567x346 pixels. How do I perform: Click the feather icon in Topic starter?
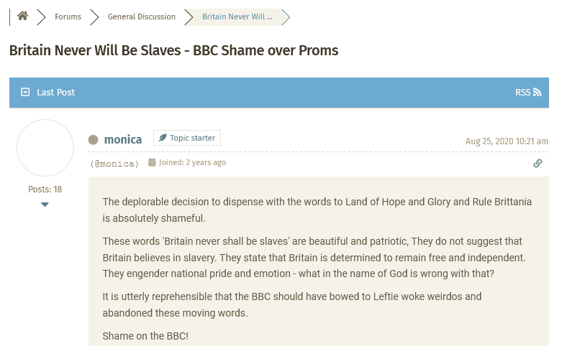[163, 138]
